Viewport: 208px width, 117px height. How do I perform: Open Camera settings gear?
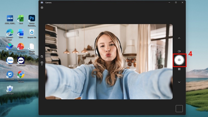pos(42,8)
